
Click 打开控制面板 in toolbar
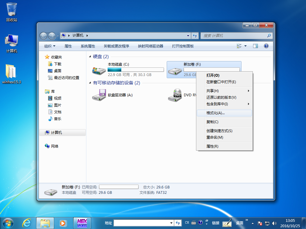coord(183,46)
